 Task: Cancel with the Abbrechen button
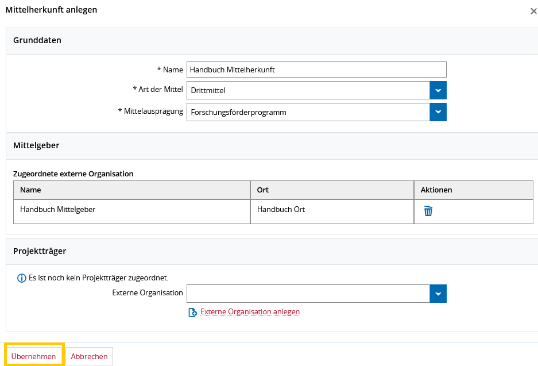tap(89, 356)
